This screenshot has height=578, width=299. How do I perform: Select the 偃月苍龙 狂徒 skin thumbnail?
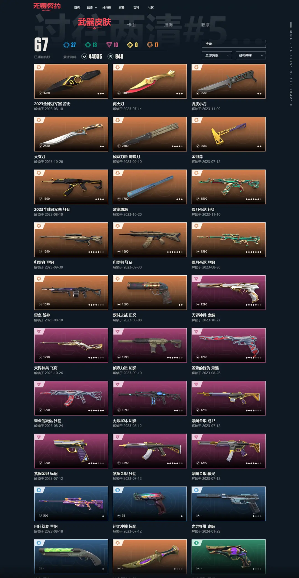pos(228,187)
